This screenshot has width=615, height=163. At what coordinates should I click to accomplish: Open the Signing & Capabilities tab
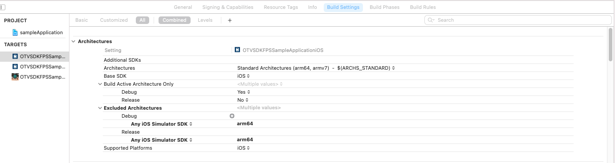228,7
